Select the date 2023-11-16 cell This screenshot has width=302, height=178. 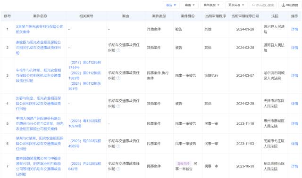(245, 123)
